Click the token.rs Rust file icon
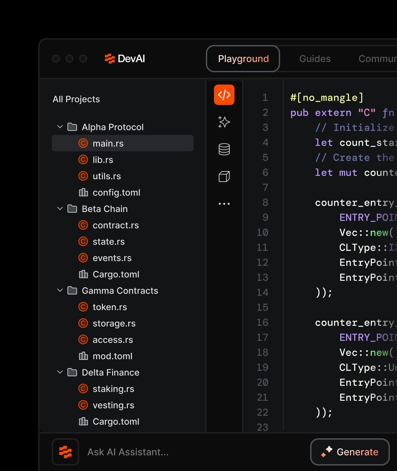 (x=83, y=307)
